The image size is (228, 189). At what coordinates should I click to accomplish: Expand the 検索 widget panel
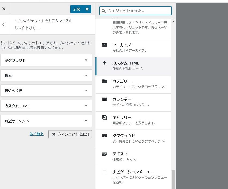(x=86, y=75)
